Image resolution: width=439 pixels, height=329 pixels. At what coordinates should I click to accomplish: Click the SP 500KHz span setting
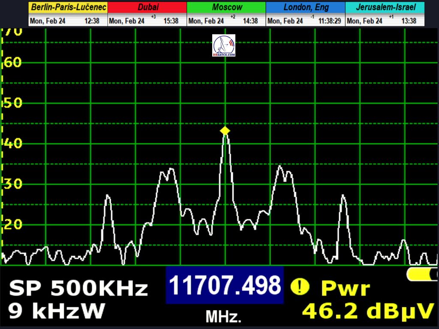(78, 289)
